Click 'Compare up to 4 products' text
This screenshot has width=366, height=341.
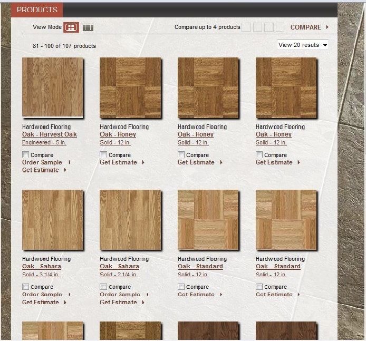[207, 27]
